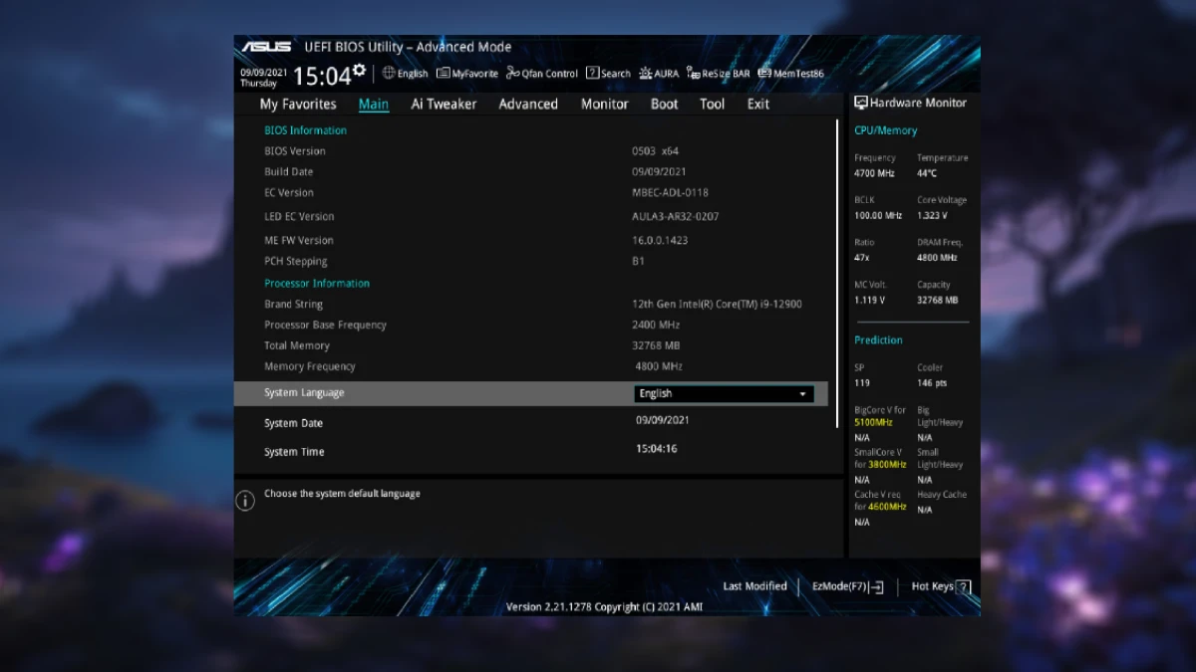Click the 09/09/2021 Thursday header date
This screenshot has height=672, width=1196.
click(264, 78)
